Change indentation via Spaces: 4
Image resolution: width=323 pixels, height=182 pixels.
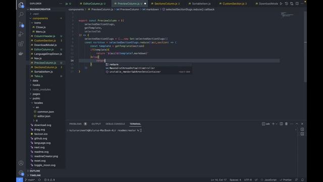coord(235,180)
